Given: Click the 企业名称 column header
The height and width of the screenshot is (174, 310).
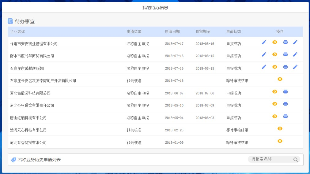Looking at the screenshot, I should coord(17,31).
